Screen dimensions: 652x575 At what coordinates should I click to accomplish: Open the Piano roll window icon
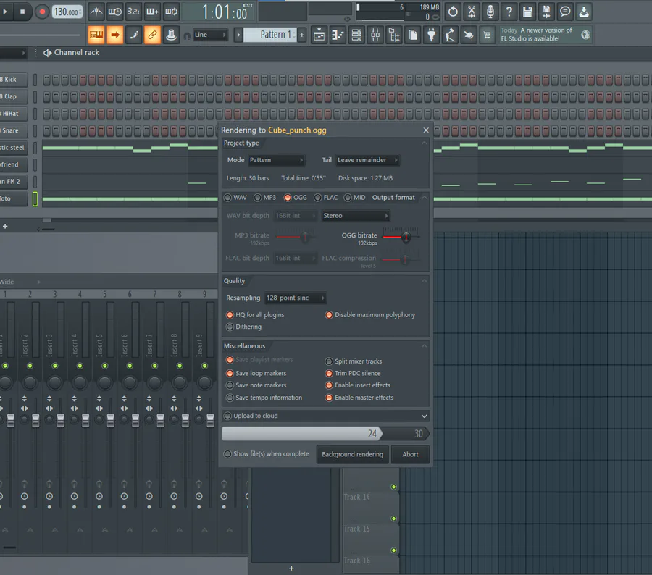(x=338, y=35)
